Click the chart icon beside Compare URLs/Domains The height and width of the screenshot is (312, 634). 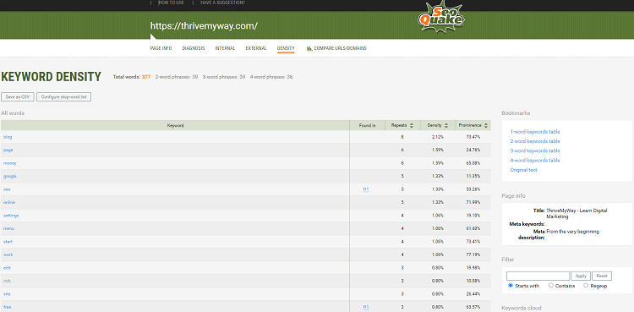[309, 48]
